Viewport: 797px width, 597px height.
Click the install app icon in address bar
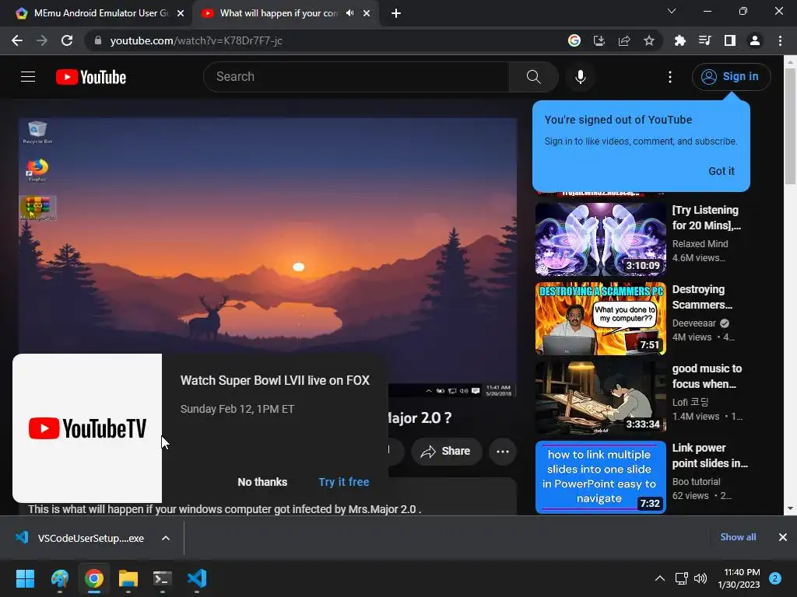point(599,40)
